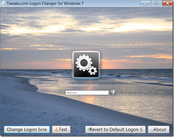Minimize the Logon Changer window
The height and width of the screenshot is (137, 174).
145,3
